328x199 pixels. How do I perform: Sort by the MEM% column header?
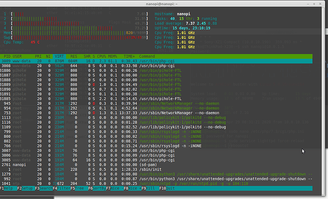click(112, 56)
